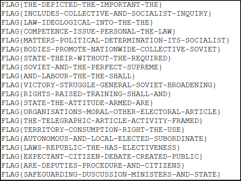Place cursor on FLAG{ARE-DEPUTIES line

[93, 165]
